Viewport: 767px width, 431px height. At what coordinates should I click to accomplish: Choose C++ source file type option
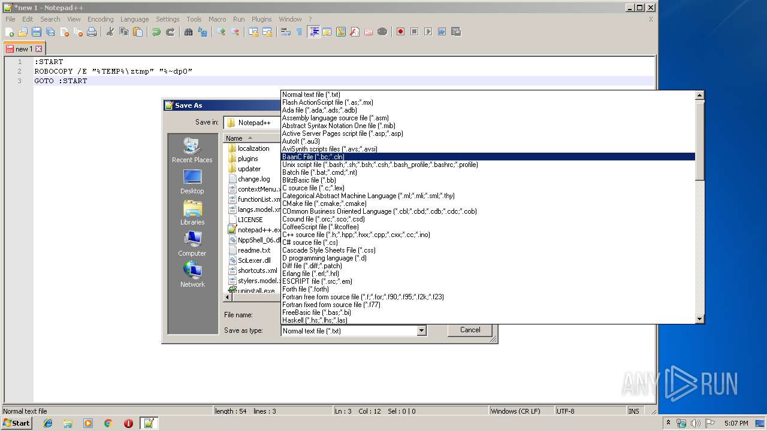[488, 235]
